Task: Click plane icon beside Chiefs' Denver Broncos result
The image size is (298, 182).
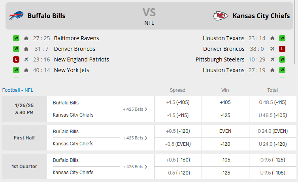Action: [x=272, y=49]
